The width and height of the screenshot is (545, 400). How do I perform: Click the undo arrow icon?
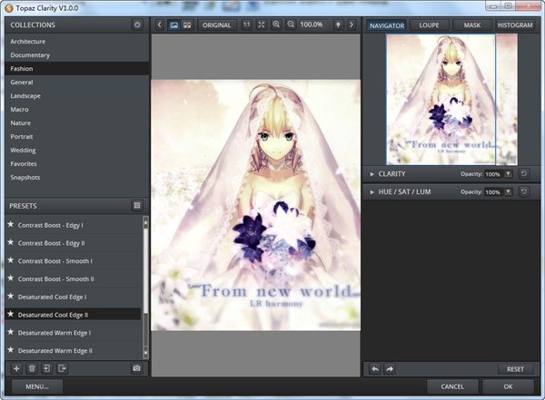click(375, 368)
